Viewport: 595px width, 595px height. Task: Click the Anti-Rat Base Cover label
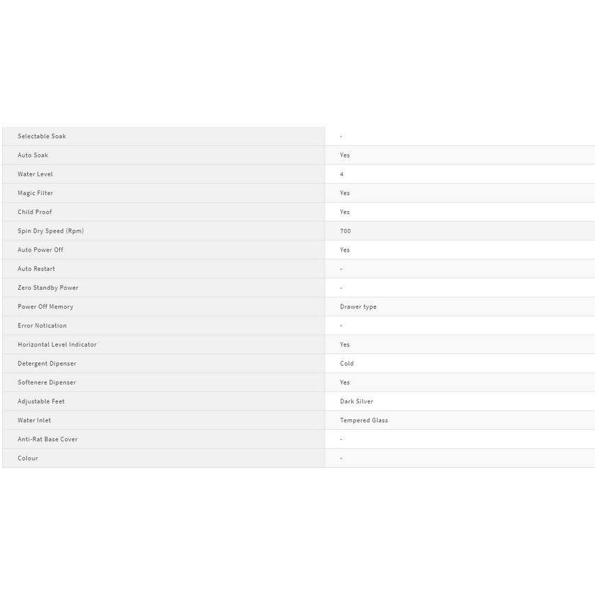tap(47, 440)
